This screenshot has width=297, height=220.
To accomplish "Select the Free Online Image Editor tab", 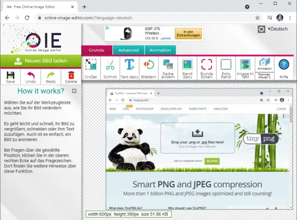I will [x=41, y=7].
